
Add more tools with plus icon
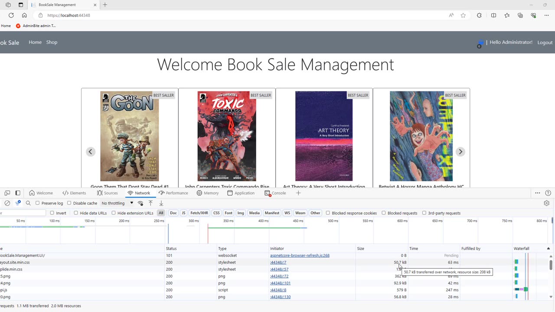tap(298, 193)
